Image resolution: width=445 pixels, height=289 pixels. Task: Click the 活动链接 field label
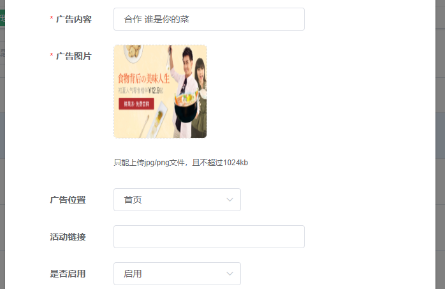tap(68, 237)
